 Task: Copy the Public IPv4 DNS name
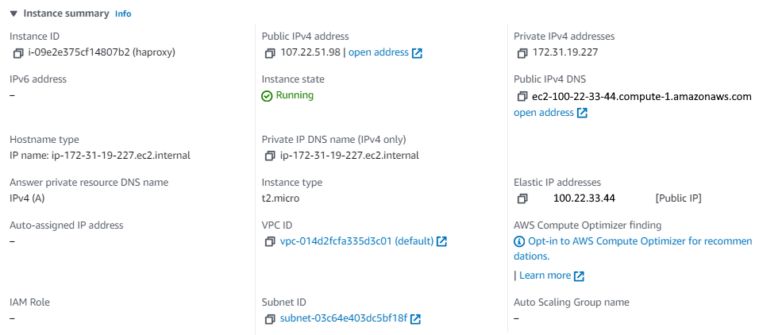tap(522, 97)
